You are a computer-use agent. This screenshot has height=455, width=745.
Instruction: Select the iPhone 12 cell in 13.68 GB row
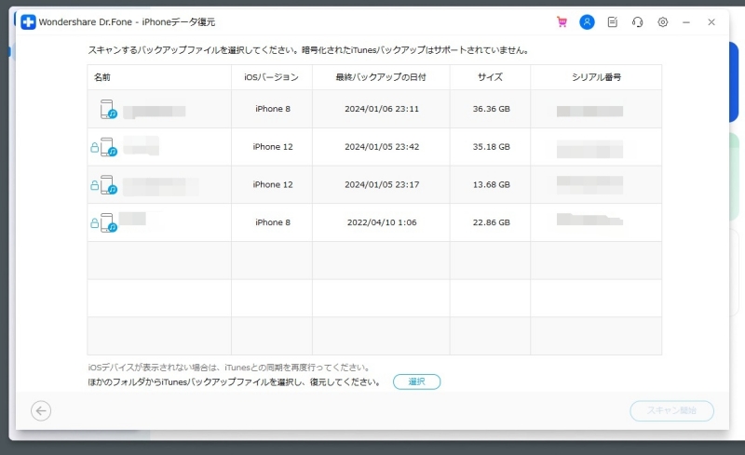tap(273, 184)
